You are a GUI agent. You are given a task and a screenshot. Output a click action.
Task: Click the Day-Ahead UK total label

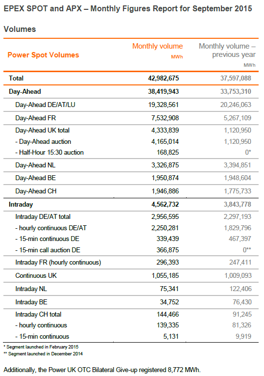coord(42,130)
